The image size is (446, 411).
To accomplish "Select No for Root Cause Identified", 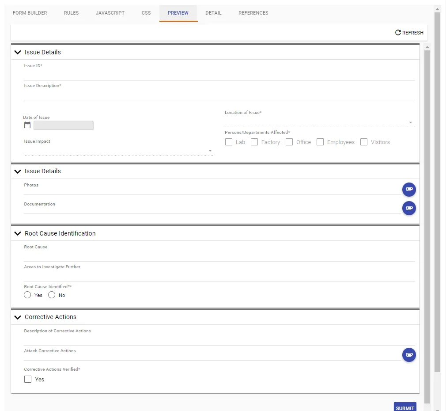I will point(52,295).
